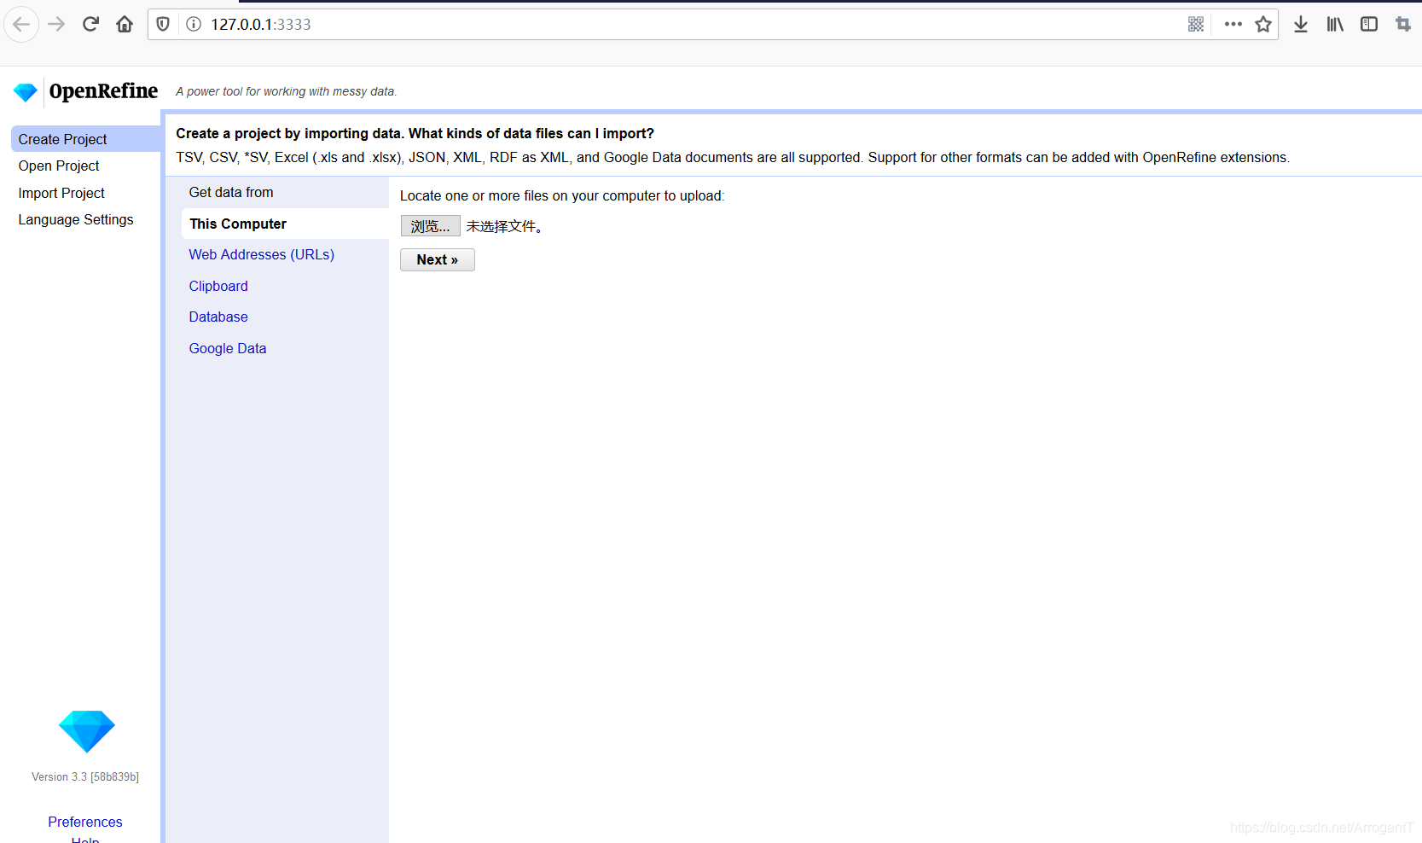
Task: Click the browser back arrow button
Action: [x=21, y=24]
